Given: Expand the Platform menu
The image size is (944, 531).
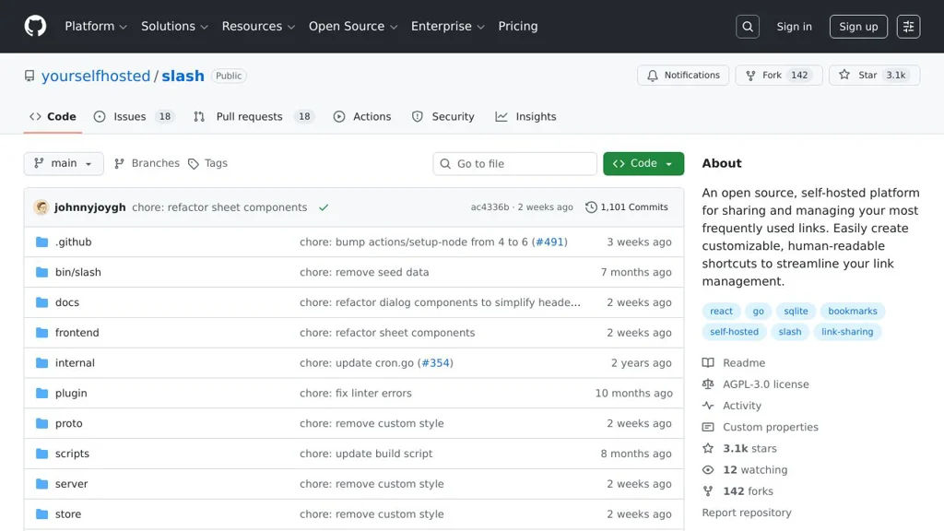Looking at the screenshot, I should point(96,26).
